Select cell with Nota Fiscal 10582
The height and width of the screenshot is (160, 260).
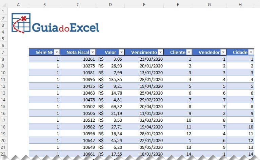pyautogui.click(x=78, y=127)
